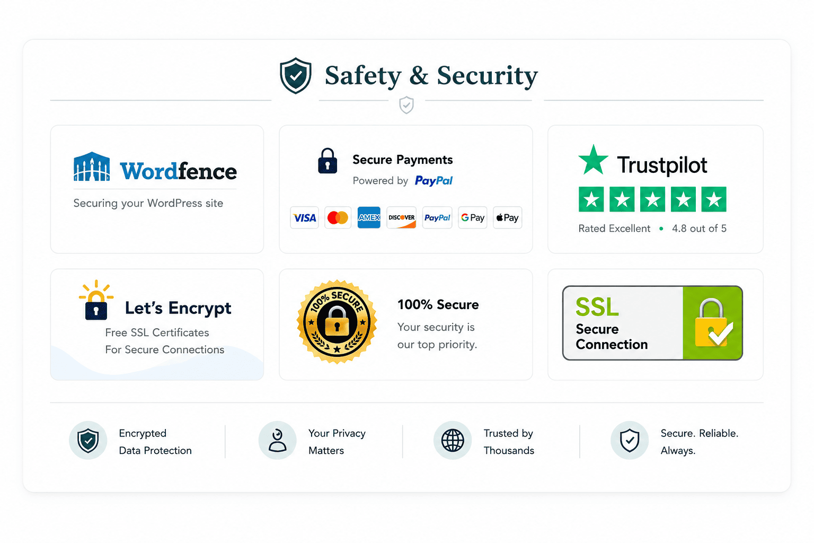
Task: Click Your security is text line
Action: pos(436,327)
